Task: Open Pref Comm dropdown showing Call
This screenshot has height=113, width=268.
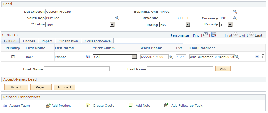Action: [x=115, y=57]
